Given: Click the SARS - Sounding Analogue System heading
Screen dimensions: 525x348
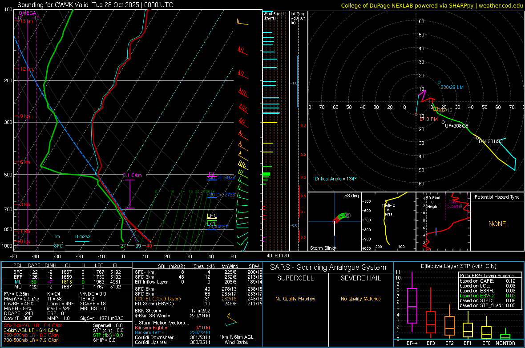Looking at the screenshot, I should [x=328, y=268].
